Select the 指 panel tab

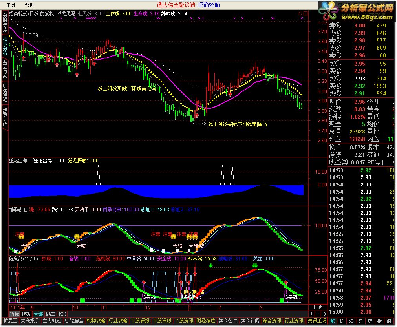coord(379,321)
